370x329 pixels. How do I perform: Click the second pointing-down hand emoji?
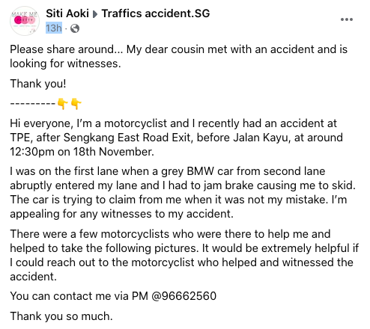point(76,103)
